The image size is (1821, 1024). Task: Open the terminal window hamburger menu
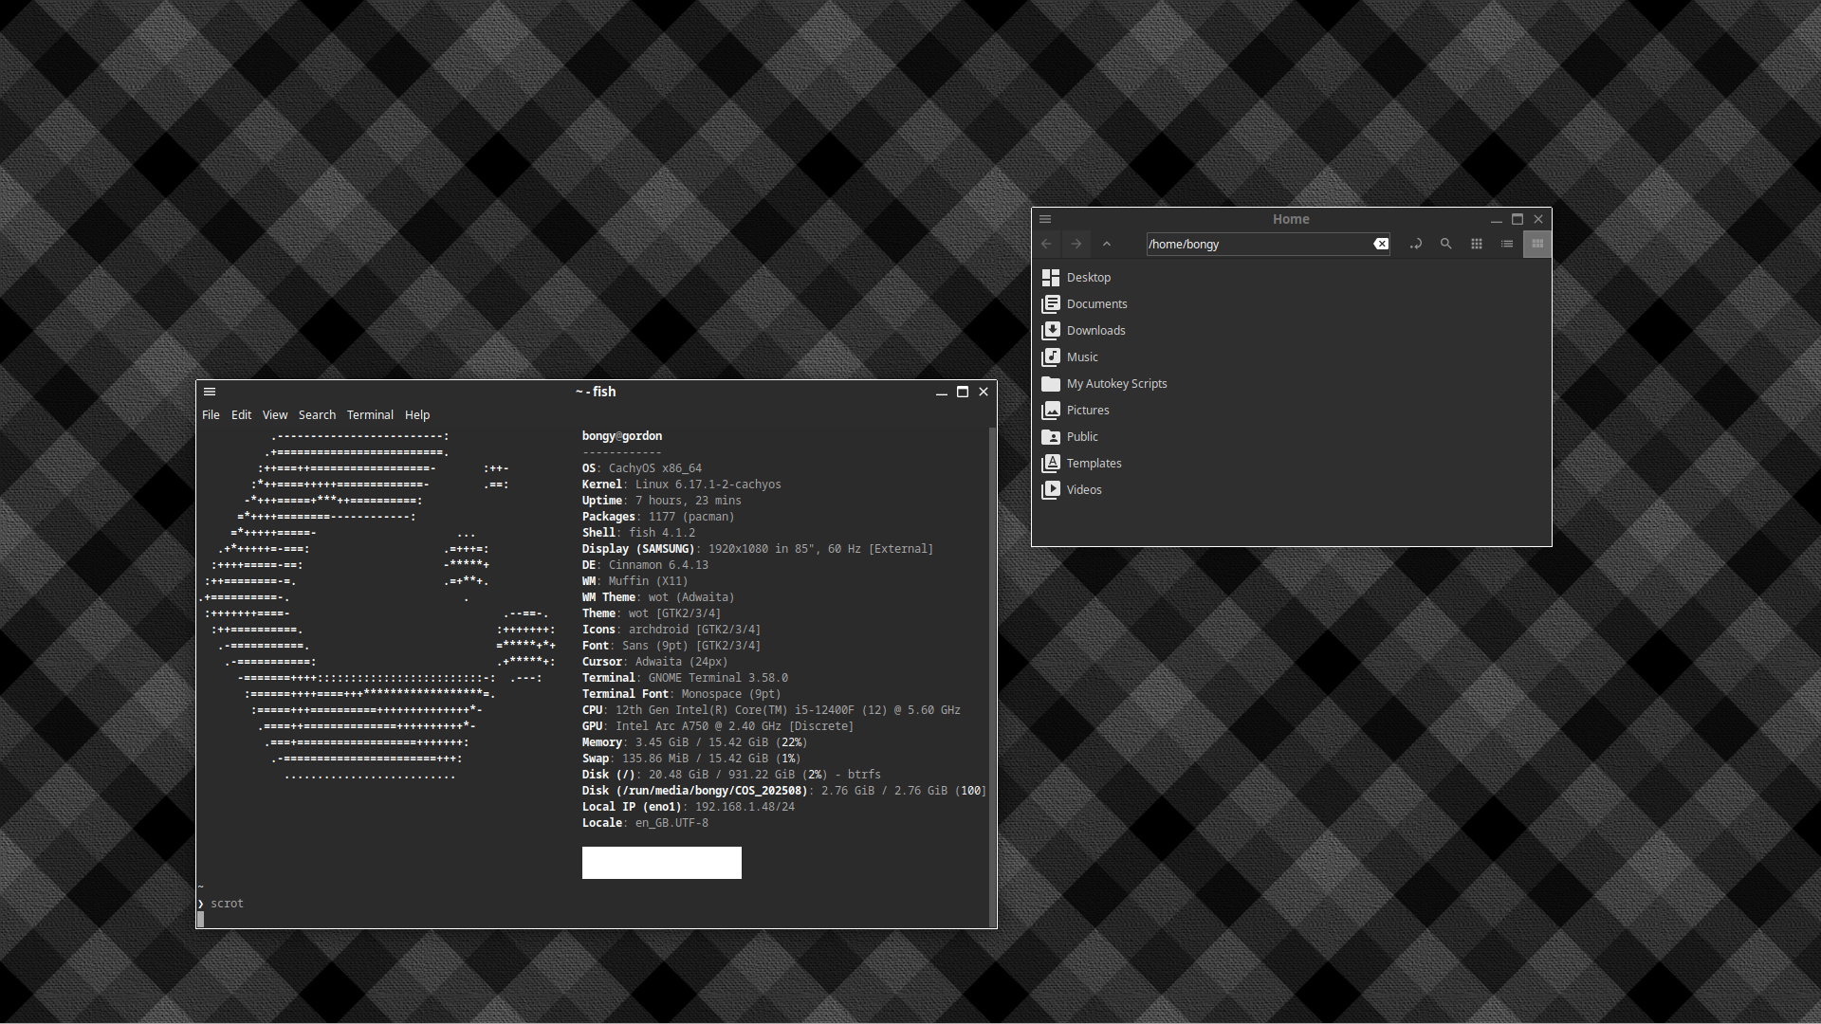point(210,392)
